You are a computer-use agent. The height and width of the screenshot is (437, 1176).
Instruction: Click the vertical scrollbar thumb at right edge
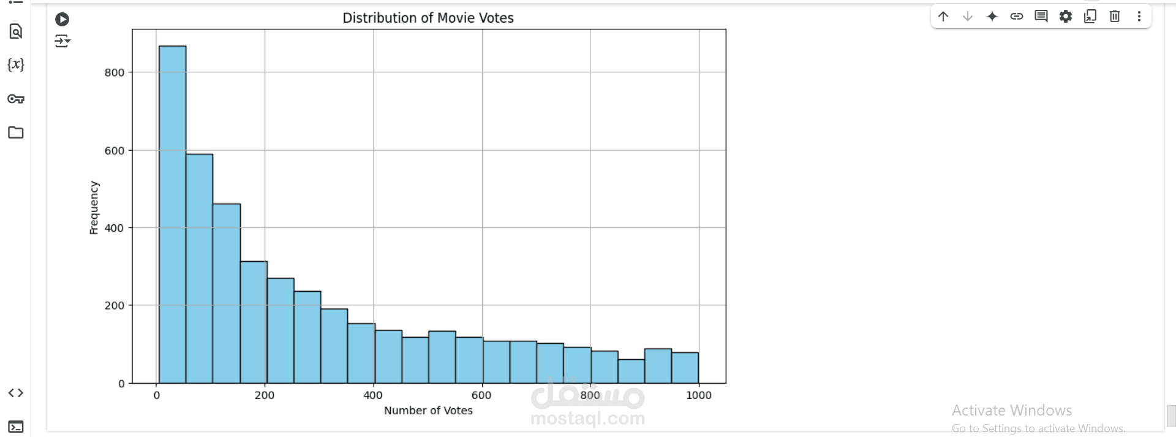[1171, 416]
